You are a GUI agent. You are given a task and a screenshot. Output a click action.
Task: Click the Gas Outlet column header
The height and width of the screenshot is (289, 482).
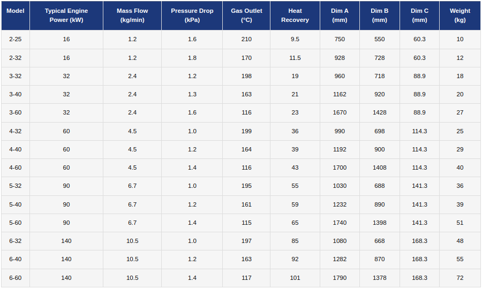pyautogui.click(x=246, y=16)
